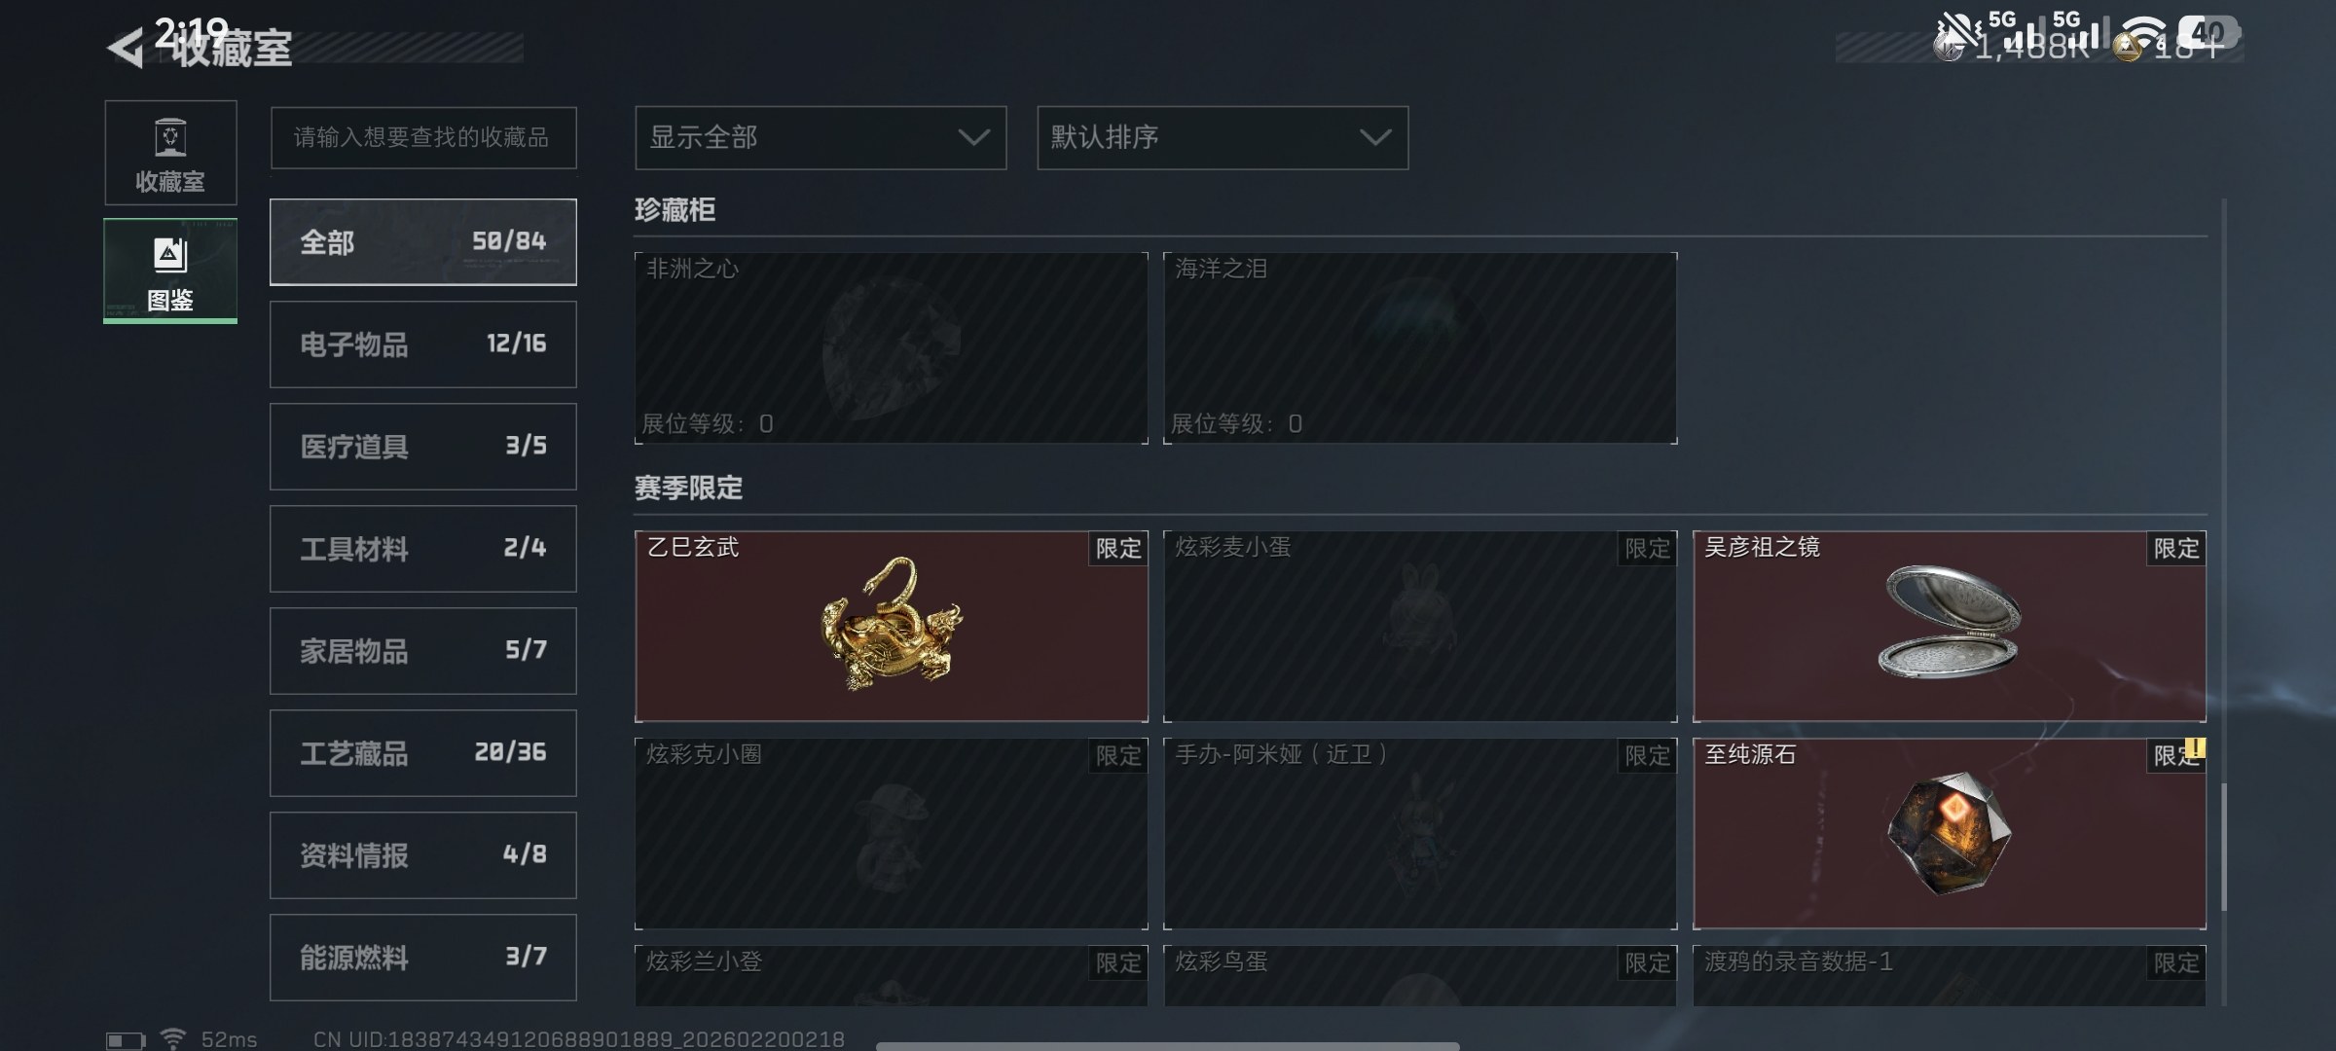Go back using the arrow beside 收藏室

[126, 48]
